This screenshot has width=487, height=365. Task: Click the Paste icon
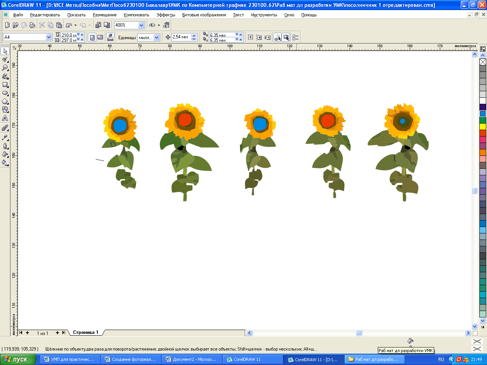(59, 25)
